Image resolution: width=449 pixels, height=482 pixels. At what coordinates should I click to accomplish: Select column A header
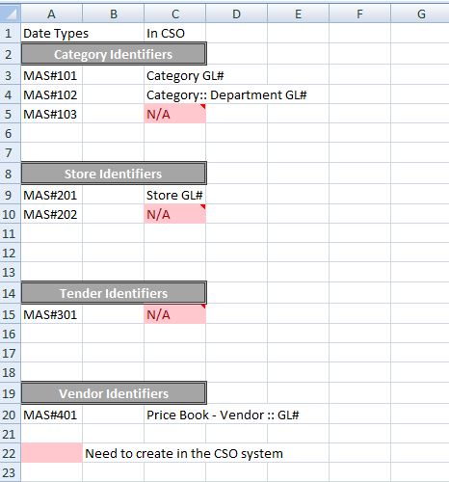pos(51,13)
